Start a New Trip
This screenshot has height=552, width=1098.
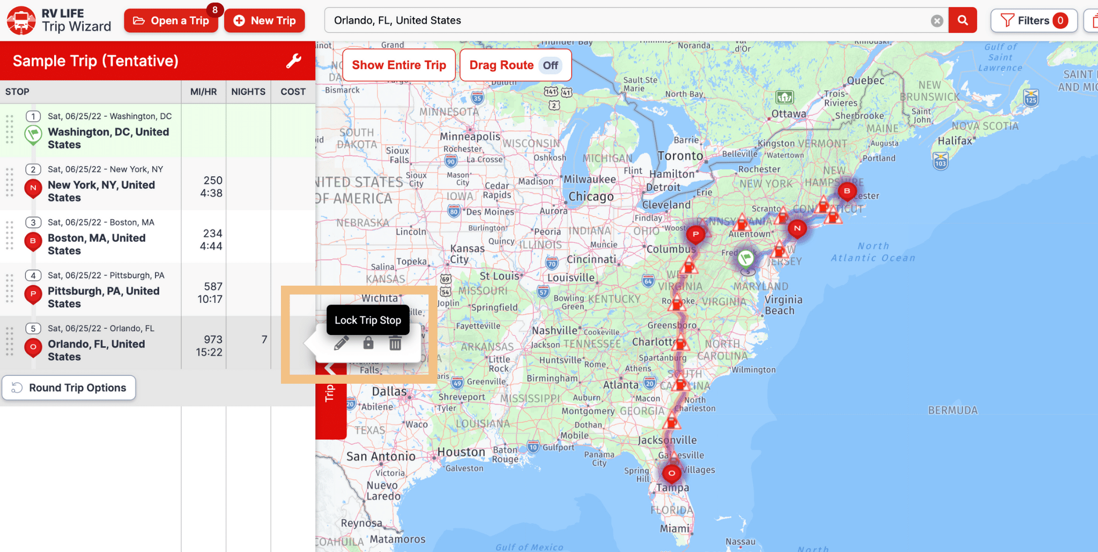point(265,20)
